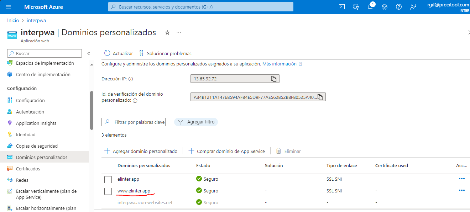This screenshot has height=212, width=470.
Task: Click Tipo de enlace column header
Action: point(341,165)
